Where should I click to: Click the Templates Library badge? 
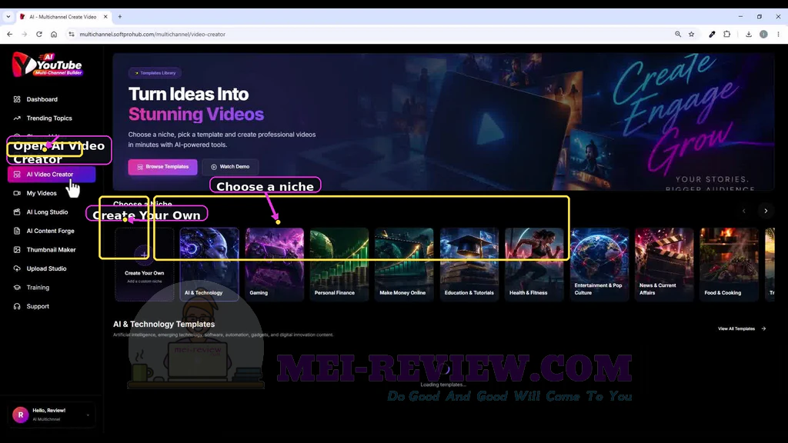tap(155, 73)
